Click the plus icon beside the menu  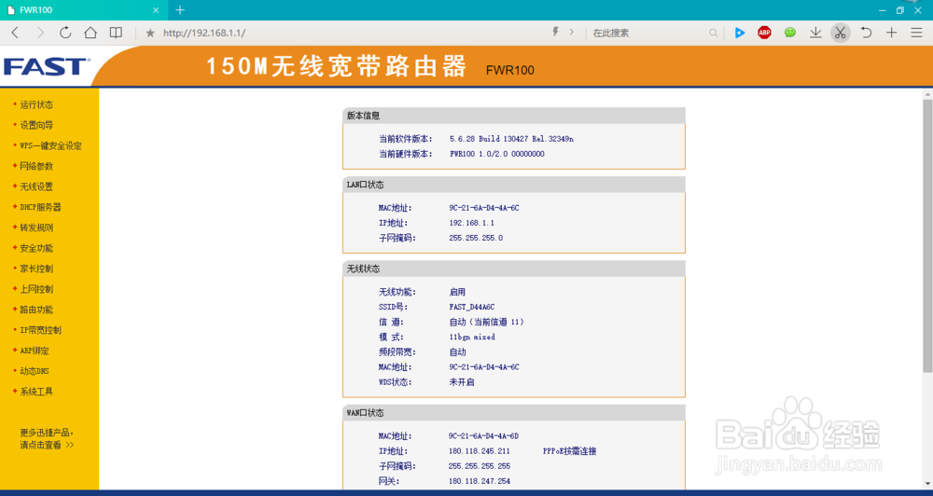(891, 33)
